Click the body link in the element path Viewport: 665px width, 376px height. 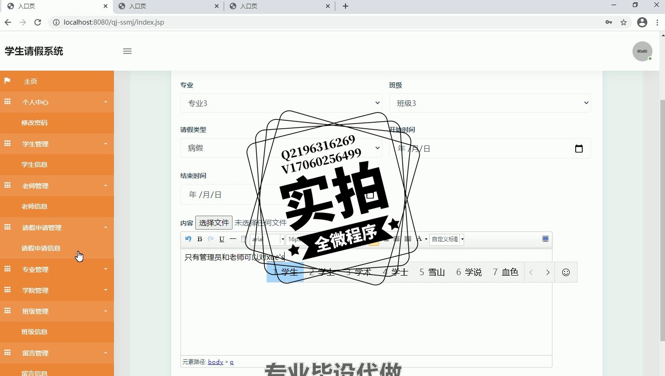coord(215,362)
